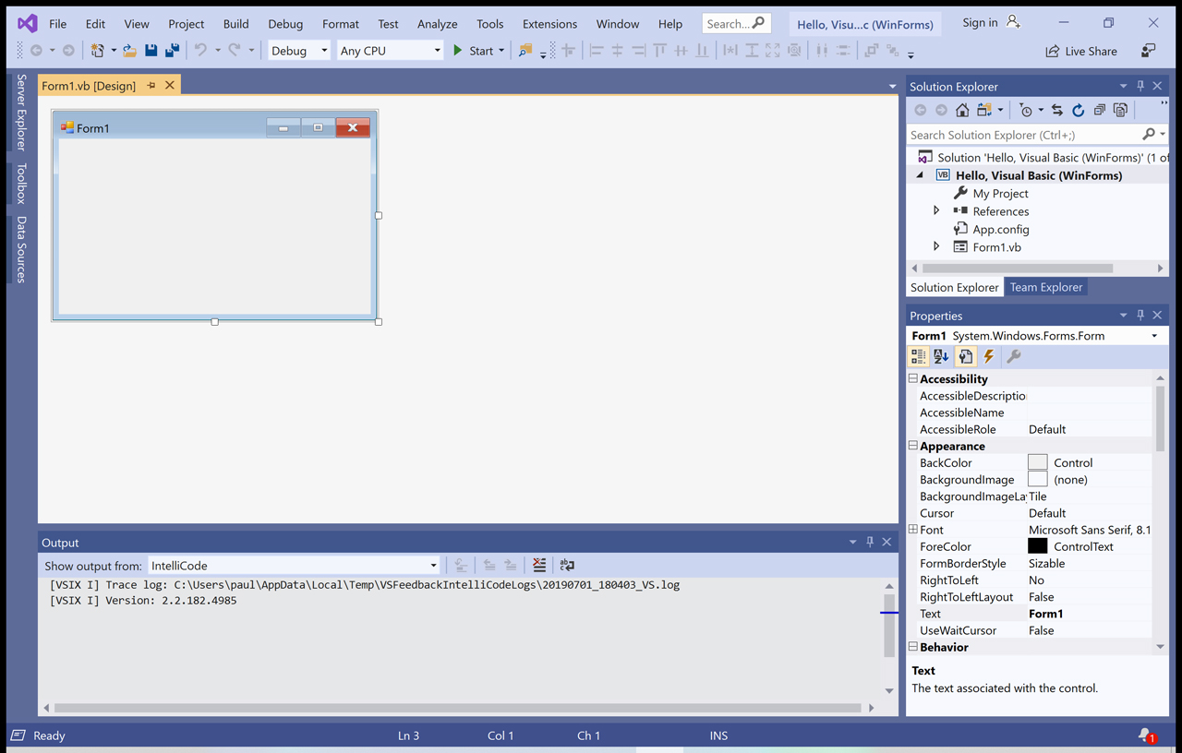Open the Show output from dropdown
1182x753 pixels.
(x=433, y=565)
